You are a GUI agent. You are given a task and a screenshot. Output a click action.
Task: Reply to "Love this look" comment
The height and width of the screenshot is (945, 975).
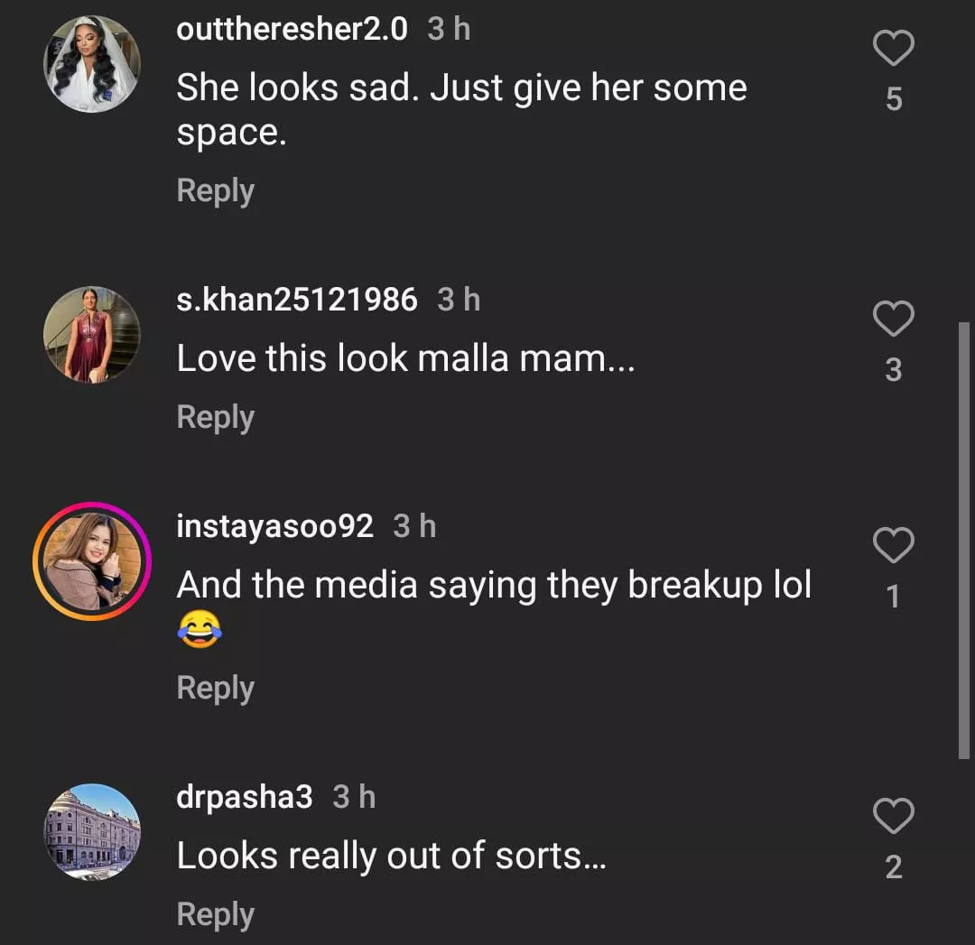(x=215, y=417)
